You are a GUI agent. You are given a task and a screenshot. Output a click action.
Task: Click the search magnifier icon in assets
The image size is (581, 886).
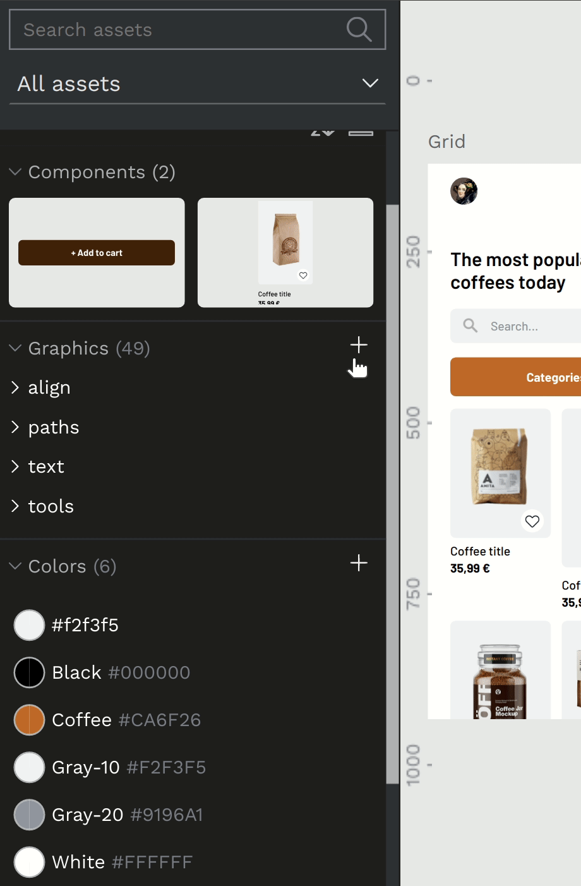tap(359, 29)
